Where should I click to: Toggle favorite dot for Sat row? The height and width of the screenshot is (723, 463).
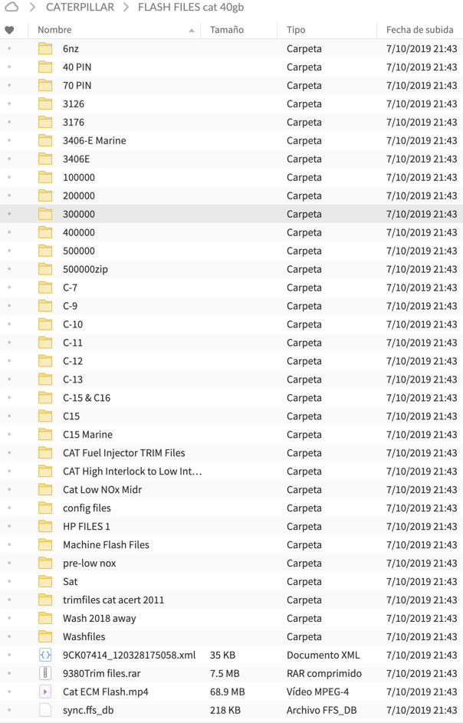[x=9, y=581]
